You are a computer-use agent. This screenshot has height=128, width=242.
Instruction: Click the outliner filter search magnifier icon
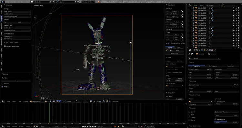(223, 5)
